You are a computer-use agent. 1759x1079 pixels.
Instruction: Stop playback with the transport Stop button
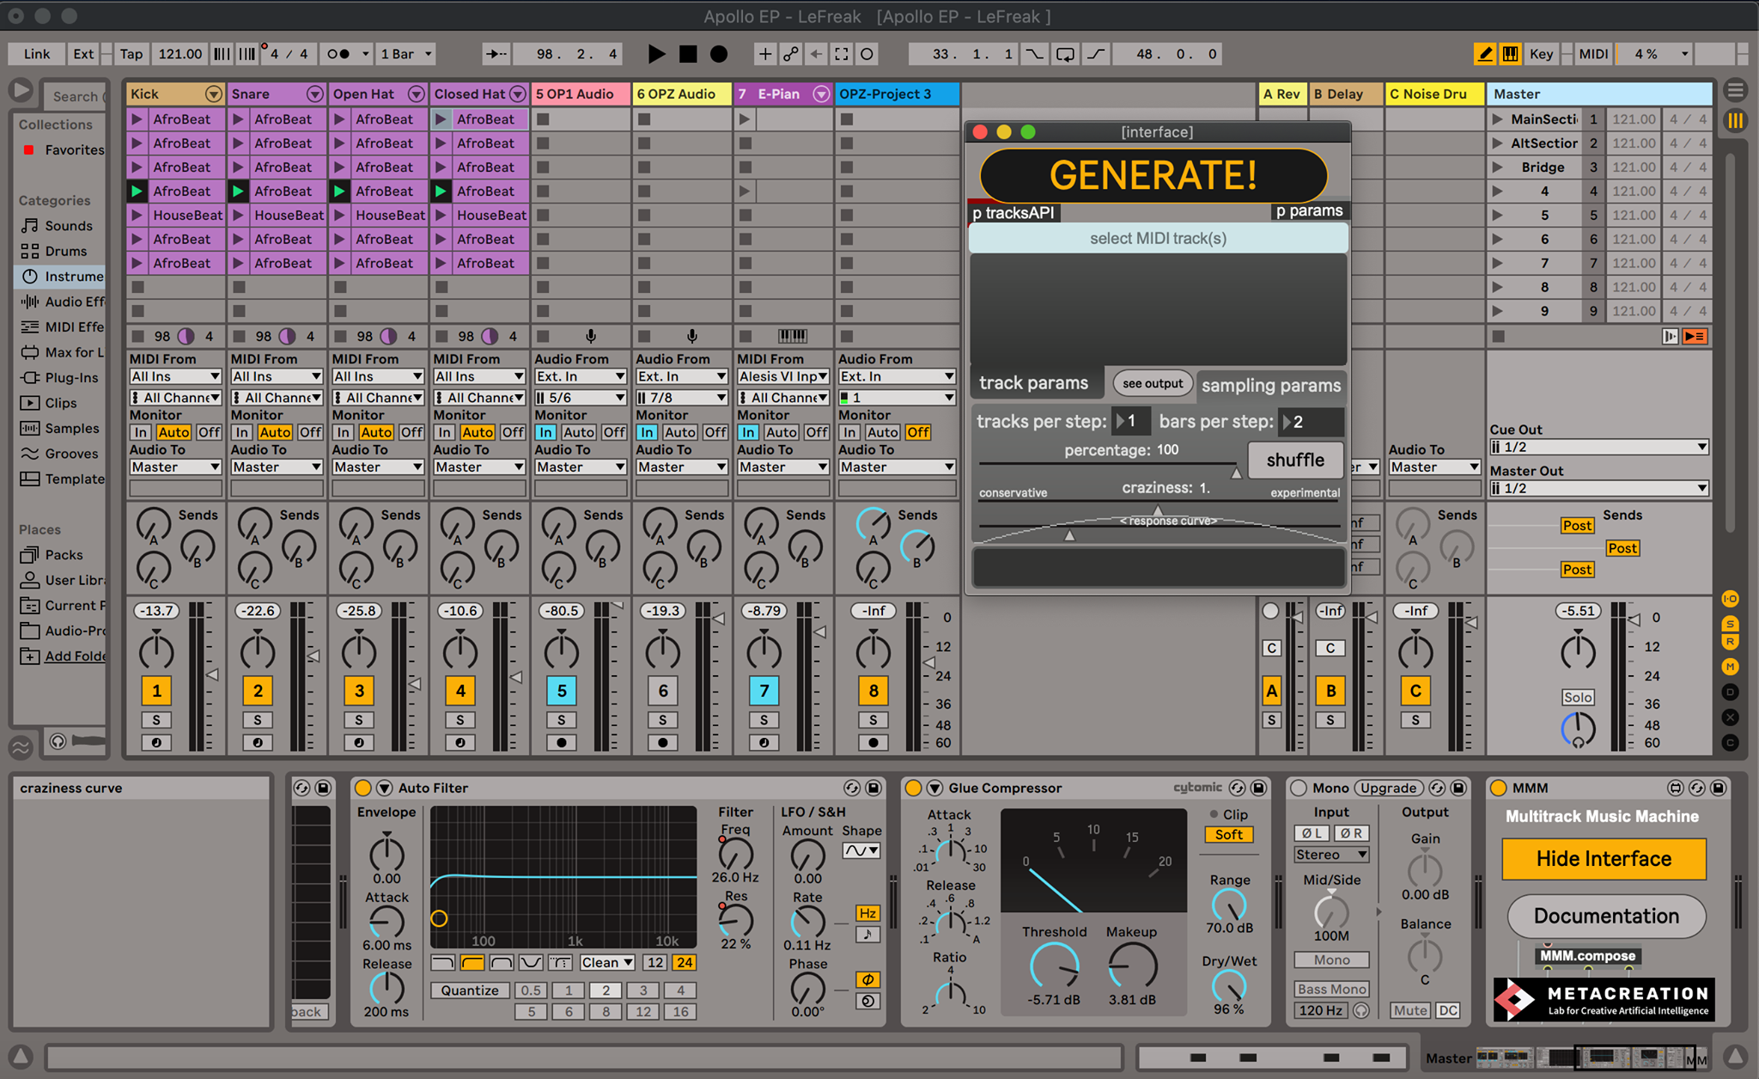688,54
